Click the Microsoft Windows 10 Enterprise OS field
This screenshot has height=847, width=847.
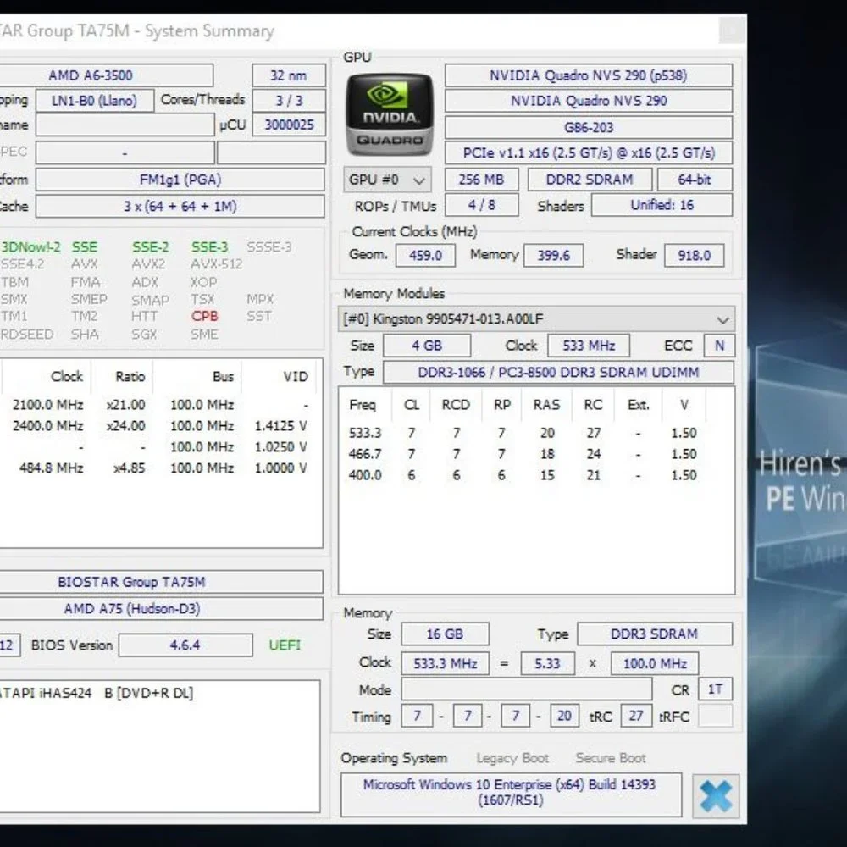pos(511,793)
